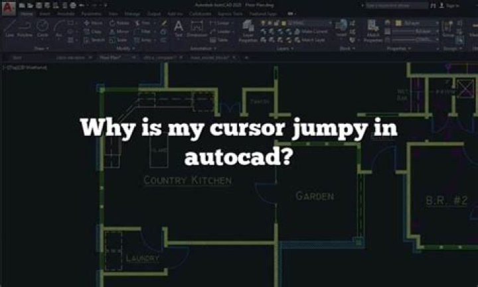The width and height of the screenshot is (478, 287).
Task: Expand the Layers panel dropdown
Action: tap(288, 48)
